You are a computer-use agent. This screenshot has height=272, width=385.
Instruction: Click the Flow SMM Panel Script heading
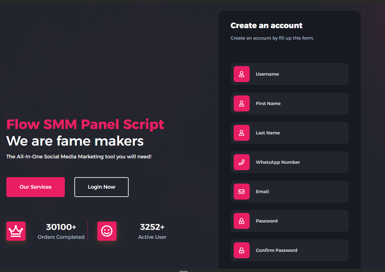pos(85,125)
